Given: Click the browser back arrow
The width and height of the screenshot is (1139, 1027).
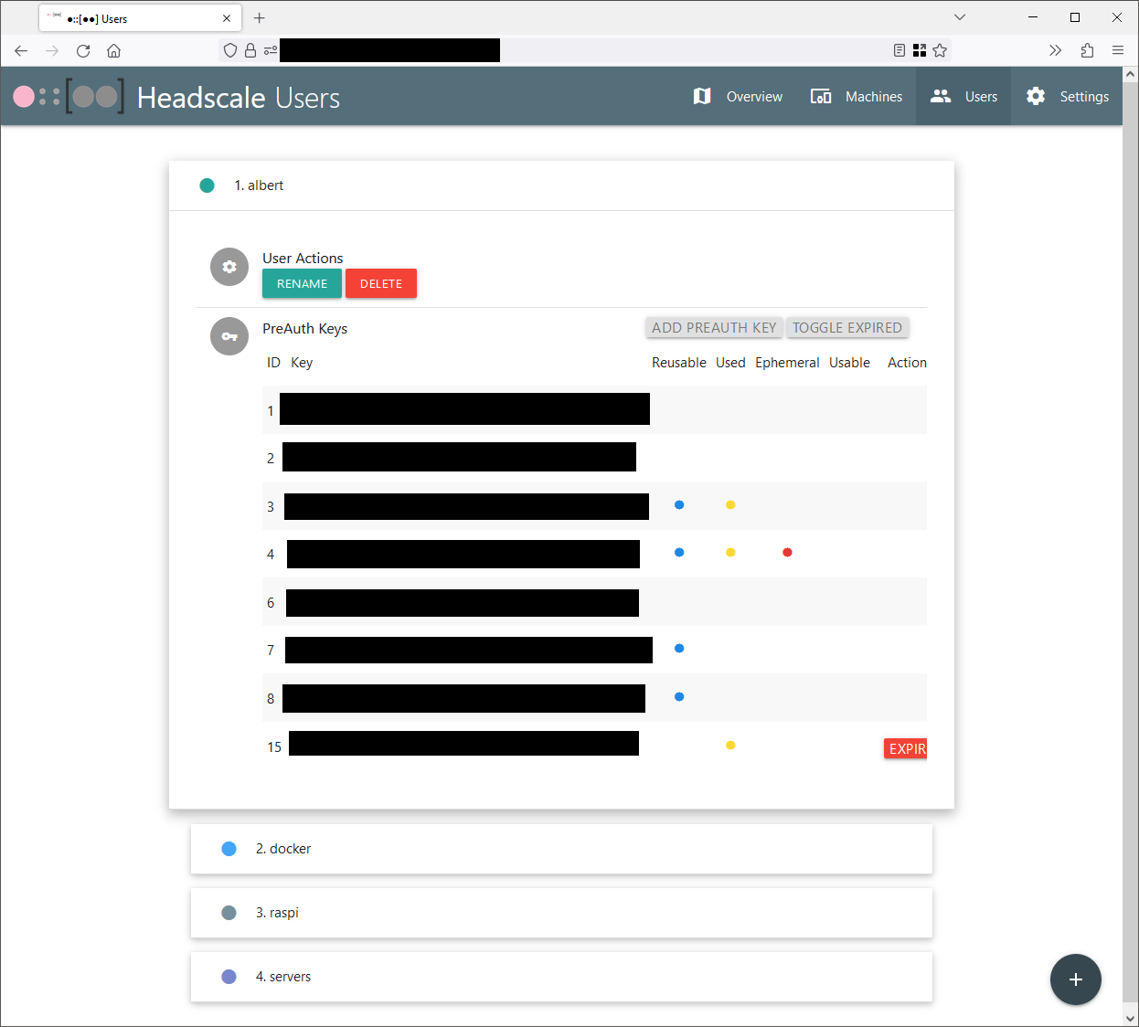Looking at the screenshot, I should (x=21, y=50).
